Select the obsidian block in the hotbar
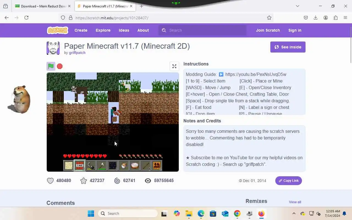 pos(113,166)
